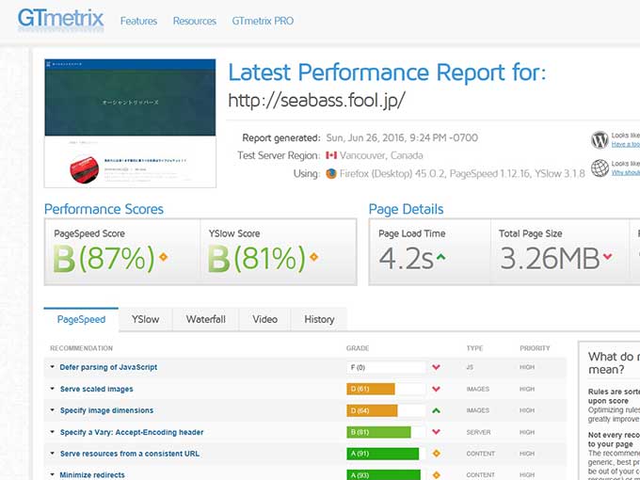Expand Defer parsing of JavaScript recommendation

(108, 367)
